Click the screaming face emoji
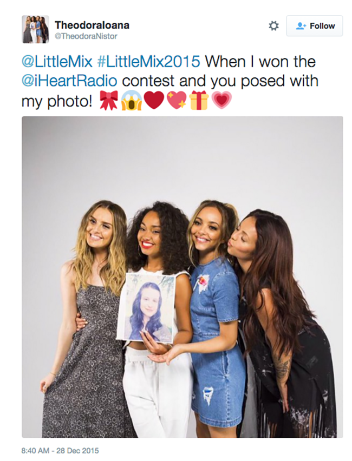The image size is (352, 461). (x=131, y=100)
